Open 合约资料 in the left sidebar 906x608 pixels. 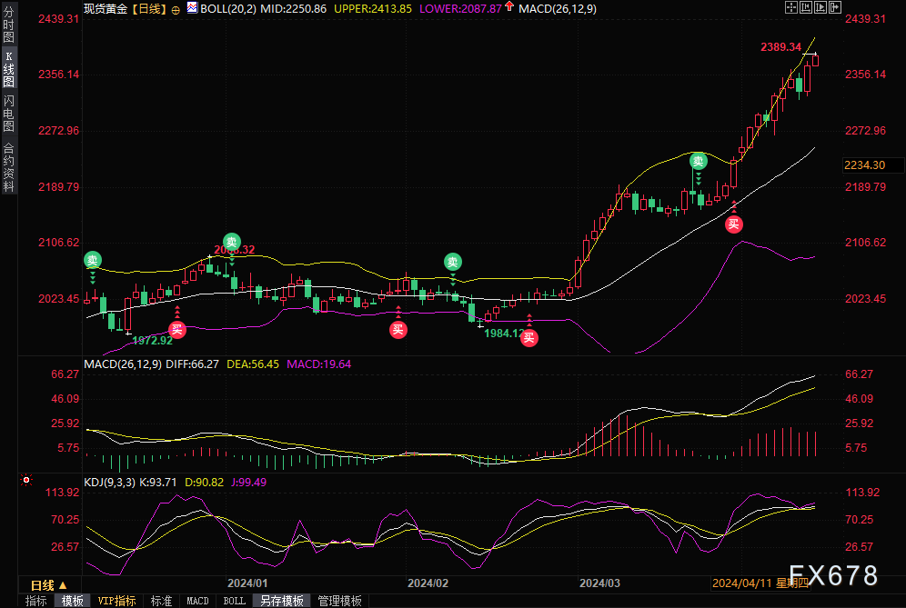[8, 167]
